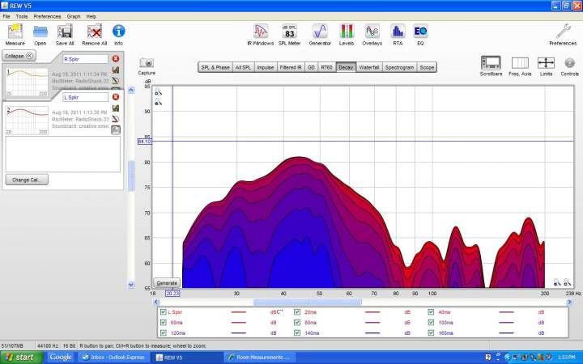
Task: Select the R Spkr measurement thumbnail
Action: [x=28, y=82]
